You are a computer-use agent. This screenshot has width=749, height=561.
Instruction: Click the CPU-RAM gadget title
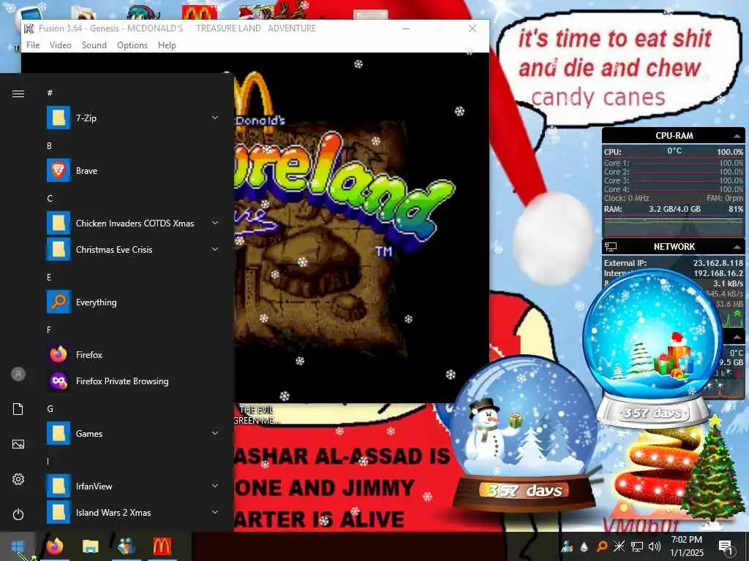[674, 136]
